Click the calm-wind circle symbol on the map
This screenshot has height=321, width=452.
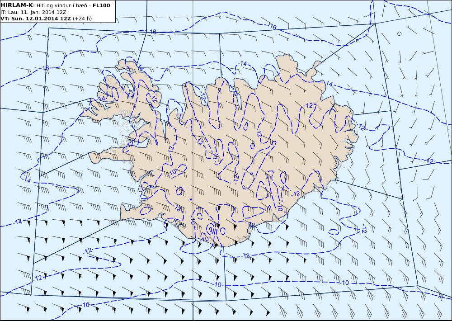click(x=399, y=34)
